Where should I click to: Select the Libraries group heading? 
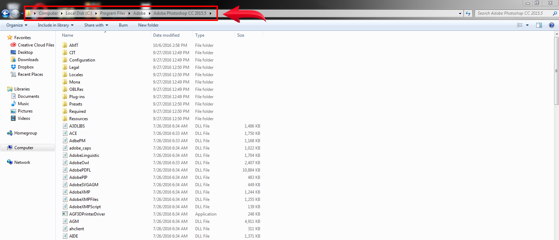pyautogui.click(x=22, y=89)
